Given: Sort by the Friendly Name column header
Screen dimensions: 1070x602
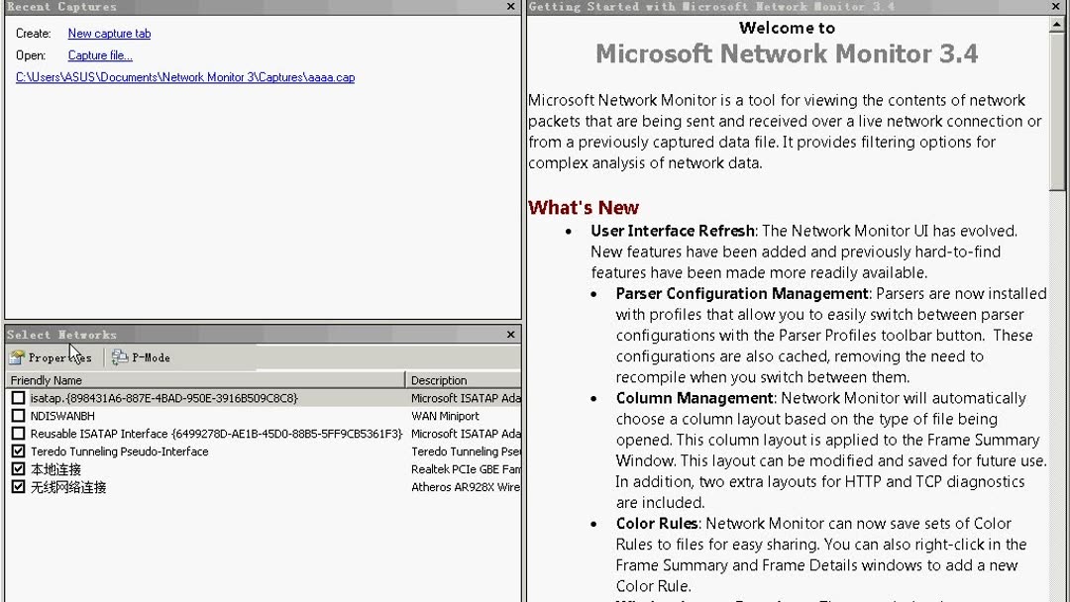Looking at the screenshot, I should click(x=198, y=380).
